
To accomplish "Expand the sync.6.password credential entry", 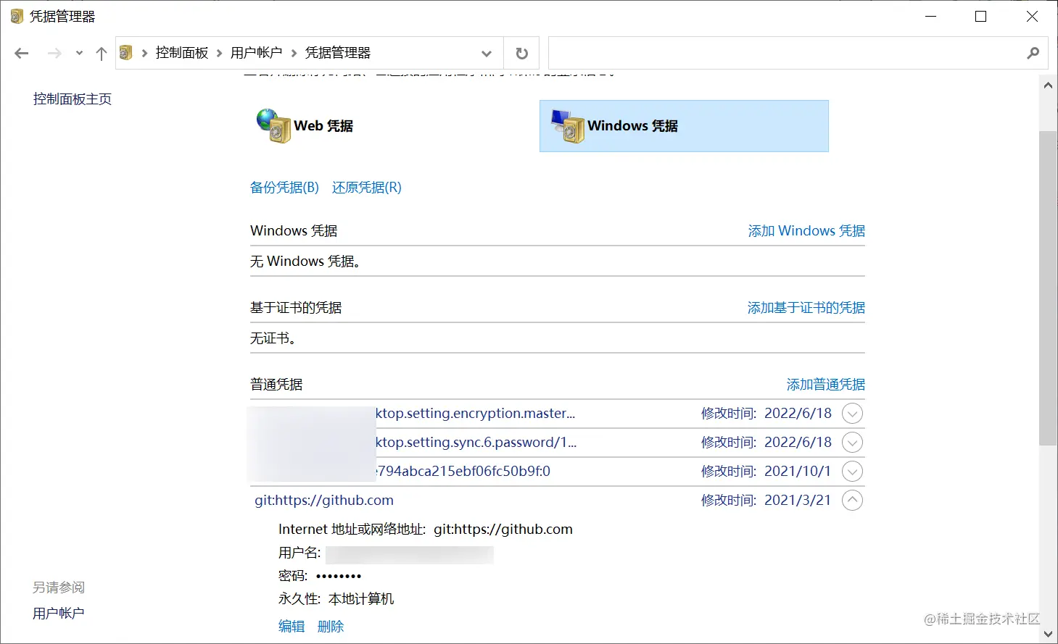I will pyautogui.click(x=853, y=443).
